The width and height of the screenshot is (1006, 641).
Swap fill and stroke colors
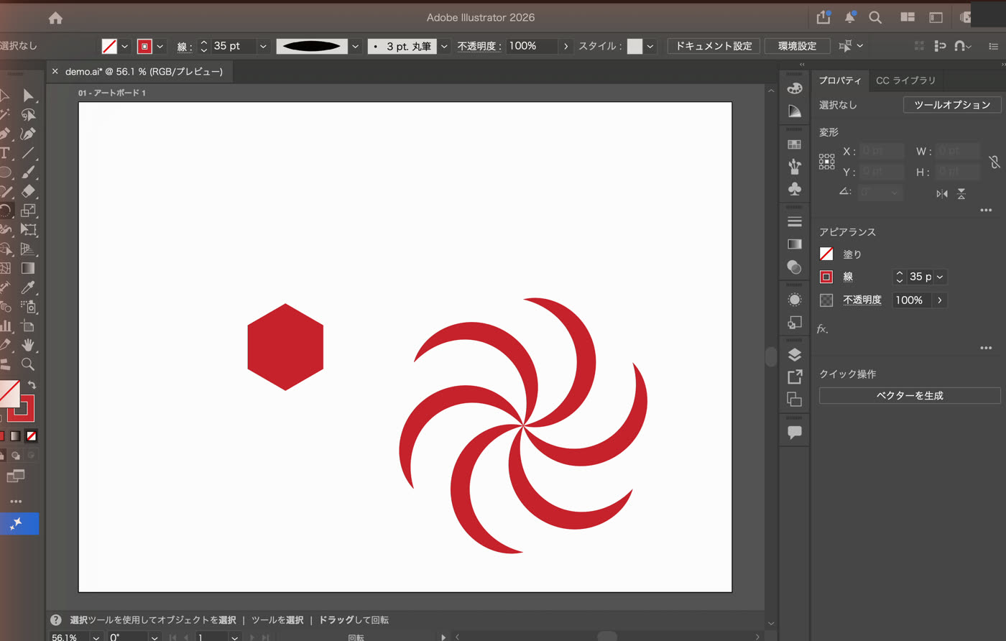point(32,385)
